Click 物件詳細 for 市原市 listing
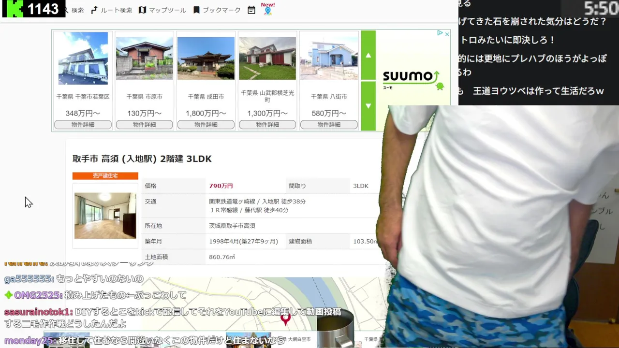Screen dimensions: 619x348 [x=144, y=125]
